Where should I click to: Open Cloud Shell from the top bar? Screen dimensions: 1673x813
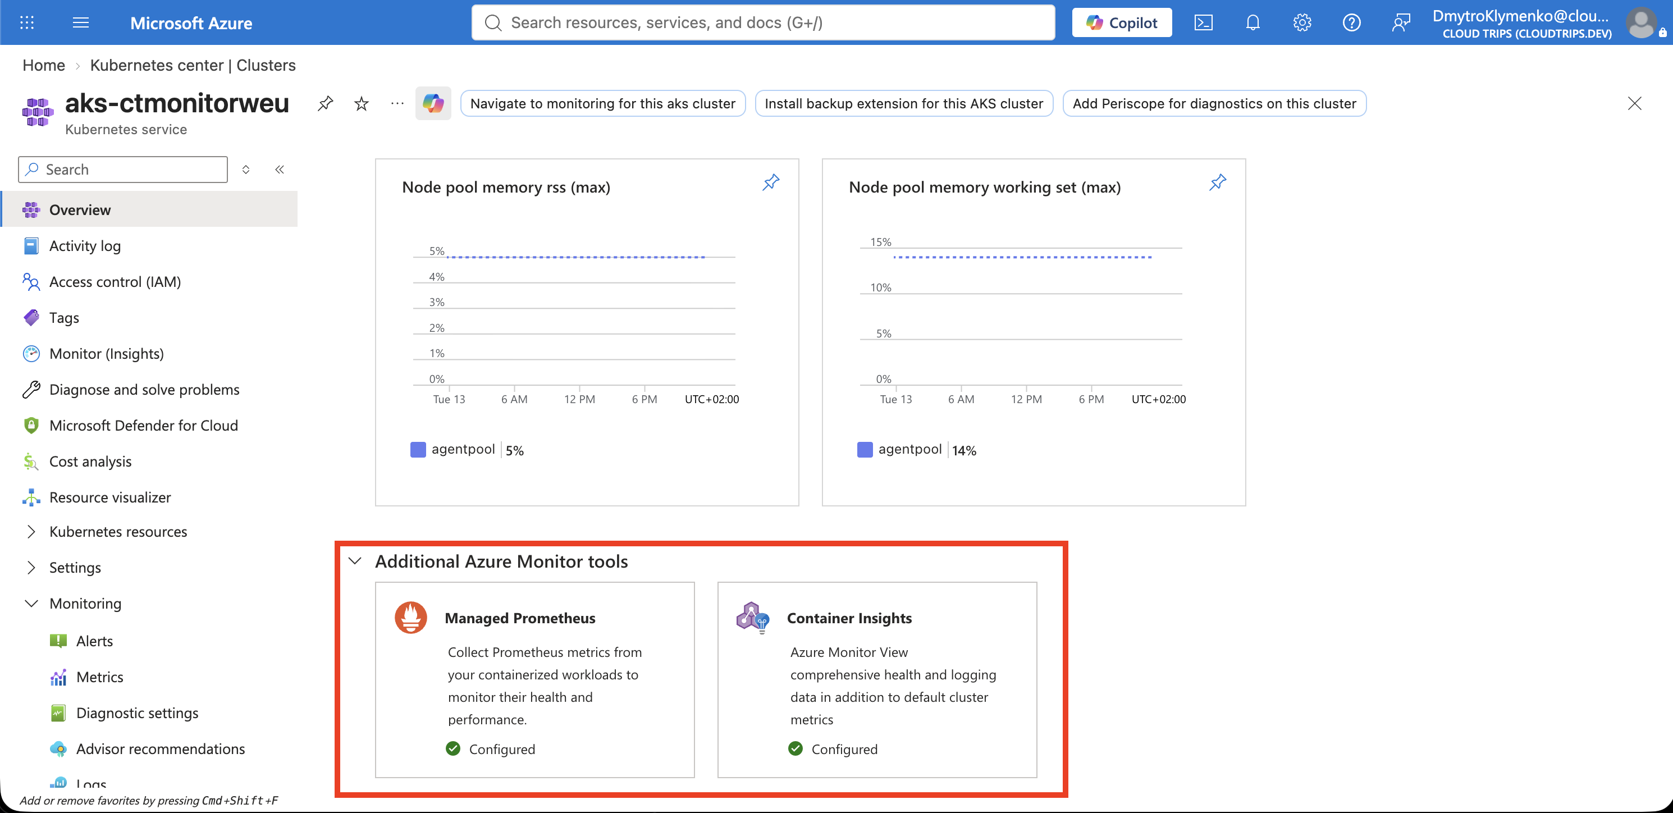tap(1204, 22)
